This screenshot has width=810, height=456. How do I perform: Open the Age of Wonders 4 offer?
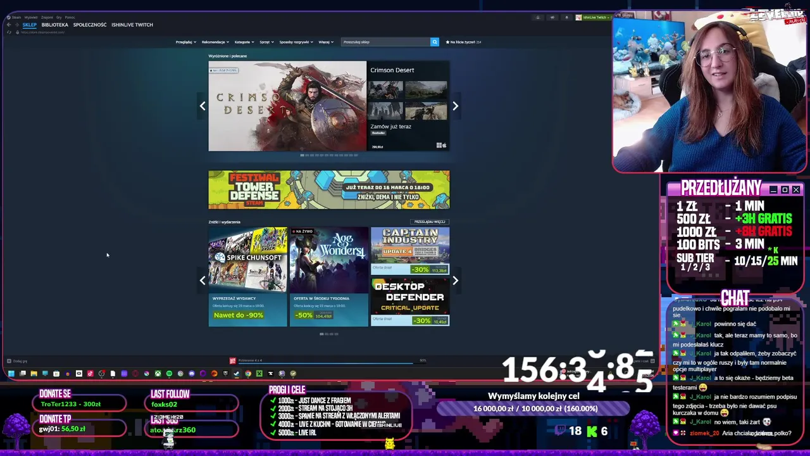click(x=328, y=277)
